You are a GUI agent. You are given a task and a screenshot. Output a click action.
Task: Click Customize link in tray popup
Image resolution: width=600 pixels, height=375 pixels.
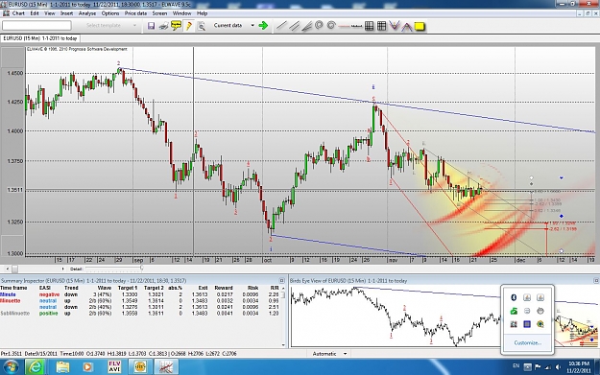527,343
